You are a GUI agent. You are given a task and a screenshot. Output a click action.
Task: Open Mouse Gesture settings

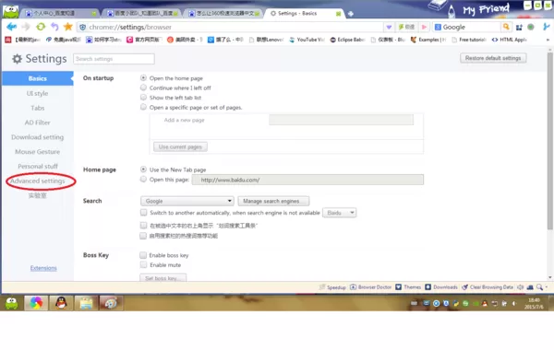(38, 152)
